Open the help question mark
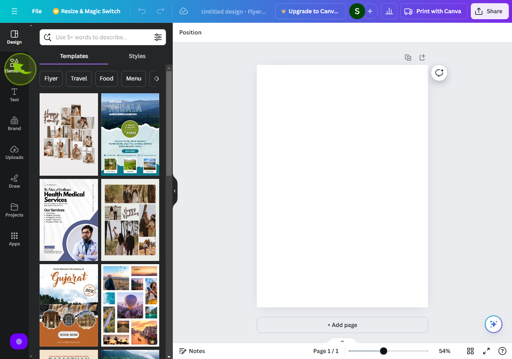 point(502,351)
